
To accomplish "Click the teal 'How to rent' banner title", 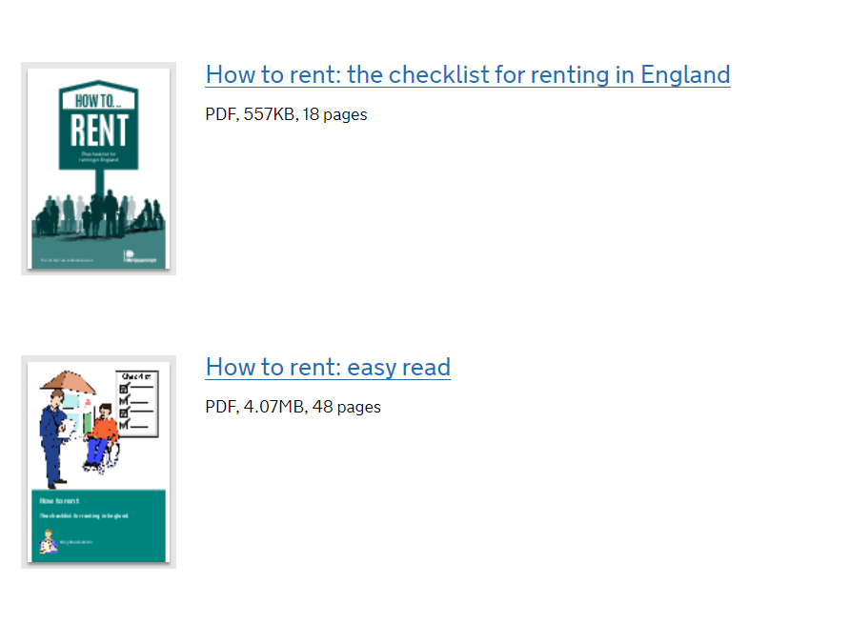I will tap(60, 501).
